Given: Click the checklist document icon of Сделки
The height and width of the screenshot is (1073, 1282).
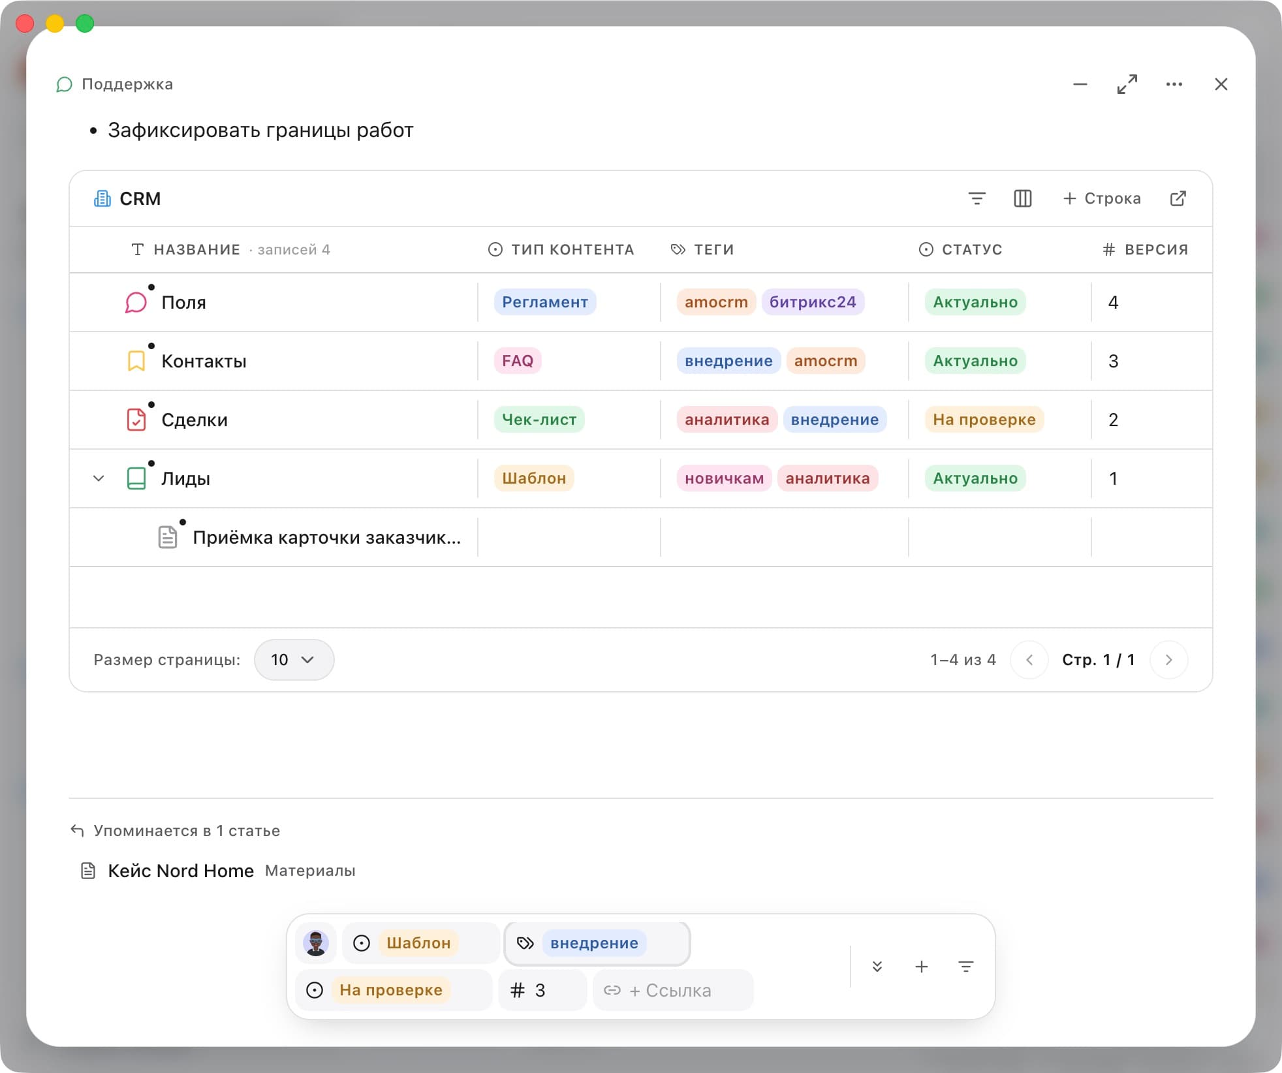Looking at the screenshot, I should pyautogui.click(x=136, y=420).
